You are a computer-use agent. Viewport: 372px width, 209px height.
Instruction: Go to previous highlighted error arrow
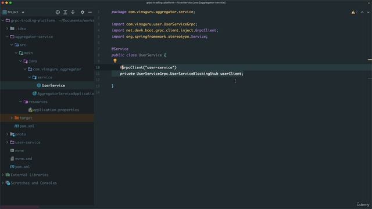(x=362, y=12)
